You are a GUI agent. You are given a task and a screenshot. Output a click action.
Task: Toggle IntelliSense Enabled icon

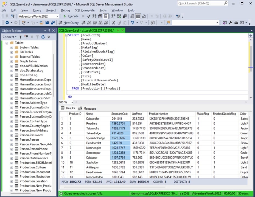point(106,16)
